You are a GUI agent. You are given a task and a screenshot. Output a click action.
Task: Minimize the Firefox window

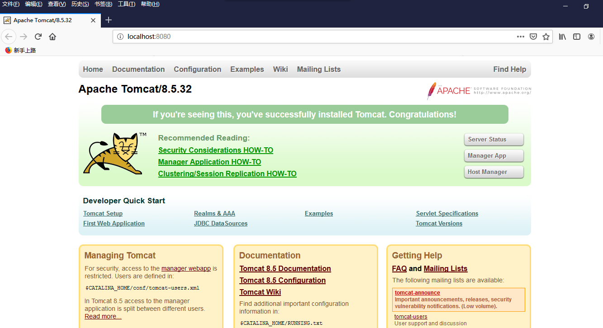pyautogui.click(x=565, y=6)
